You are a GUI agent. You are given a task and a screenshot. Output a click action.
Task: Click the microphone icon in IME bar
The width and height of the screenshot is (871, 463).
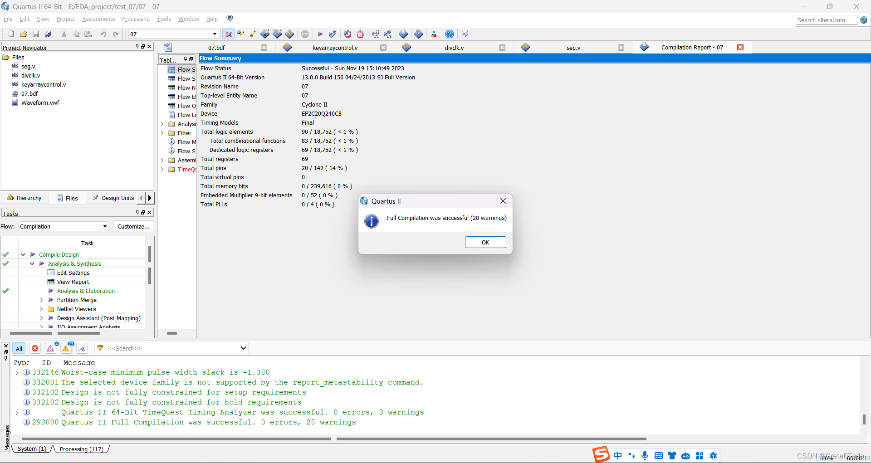(645, 456)
